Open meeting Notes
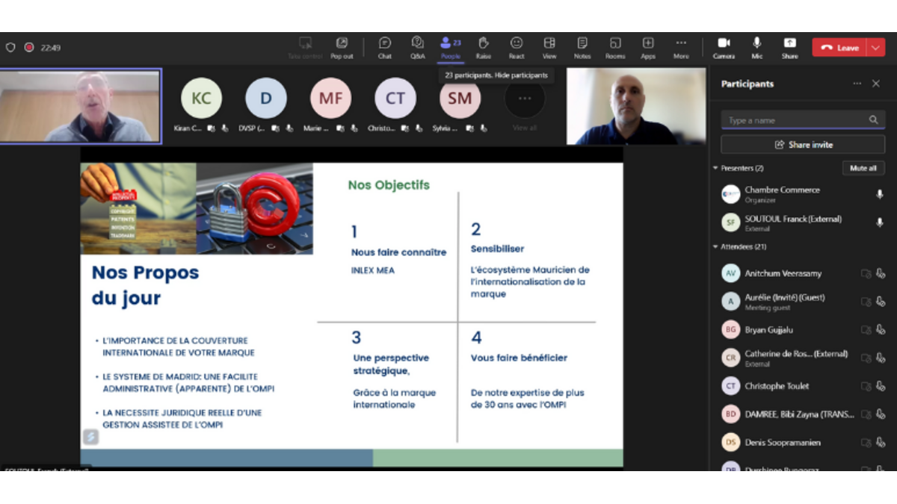Screen dimensions: 897x504 click(582, 47)
